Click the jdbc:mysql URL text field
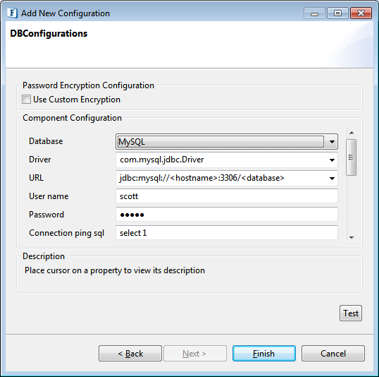Viewport: 379px width, 377px height. [x=221, y=179]
